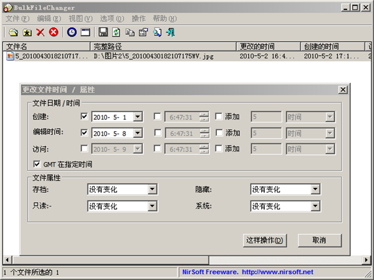The image size is (374, 280).
Task: Click the add-by-wildcard folder star icon
Action: [27, 32]
